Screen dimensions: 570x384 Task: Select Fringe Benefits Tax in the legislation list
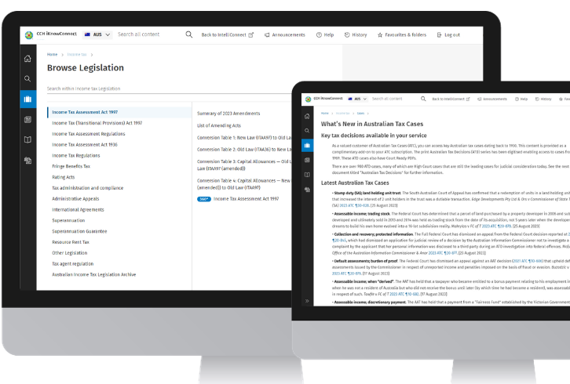(71, 166)
